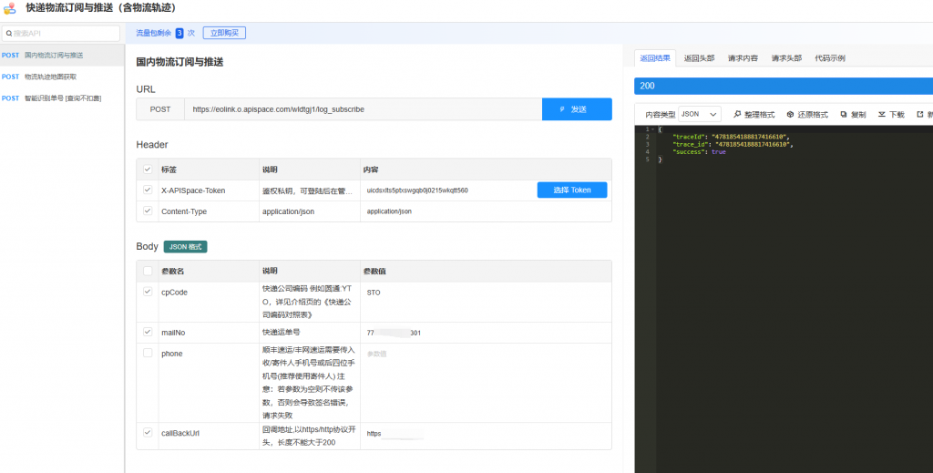Click the 流量包剩余 link text

coord(153,34)
